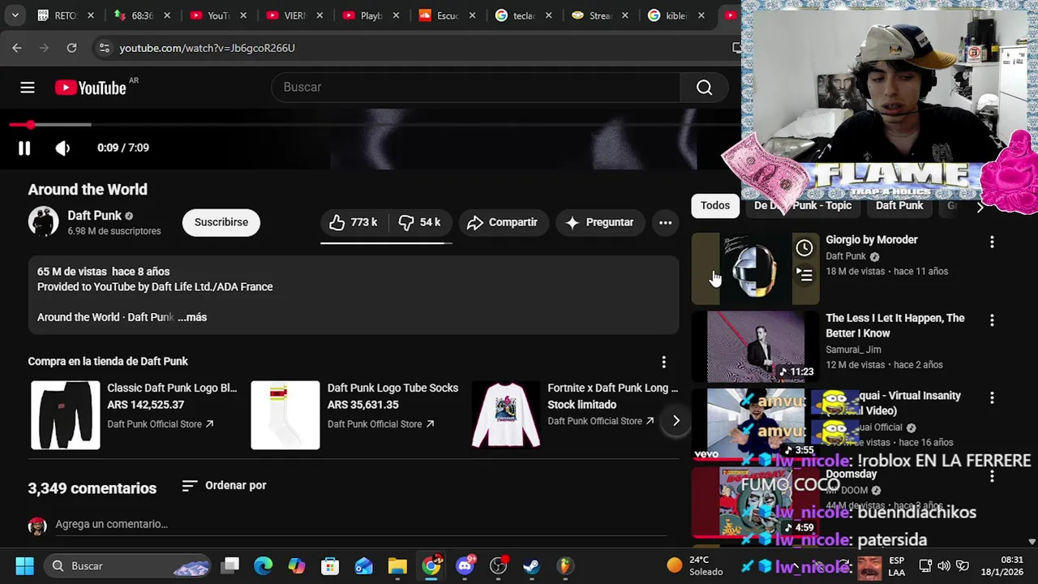The image size is (1038, 584).
Task: Open options for Giorgio by Moroder
Action: [x=992, y=242]
